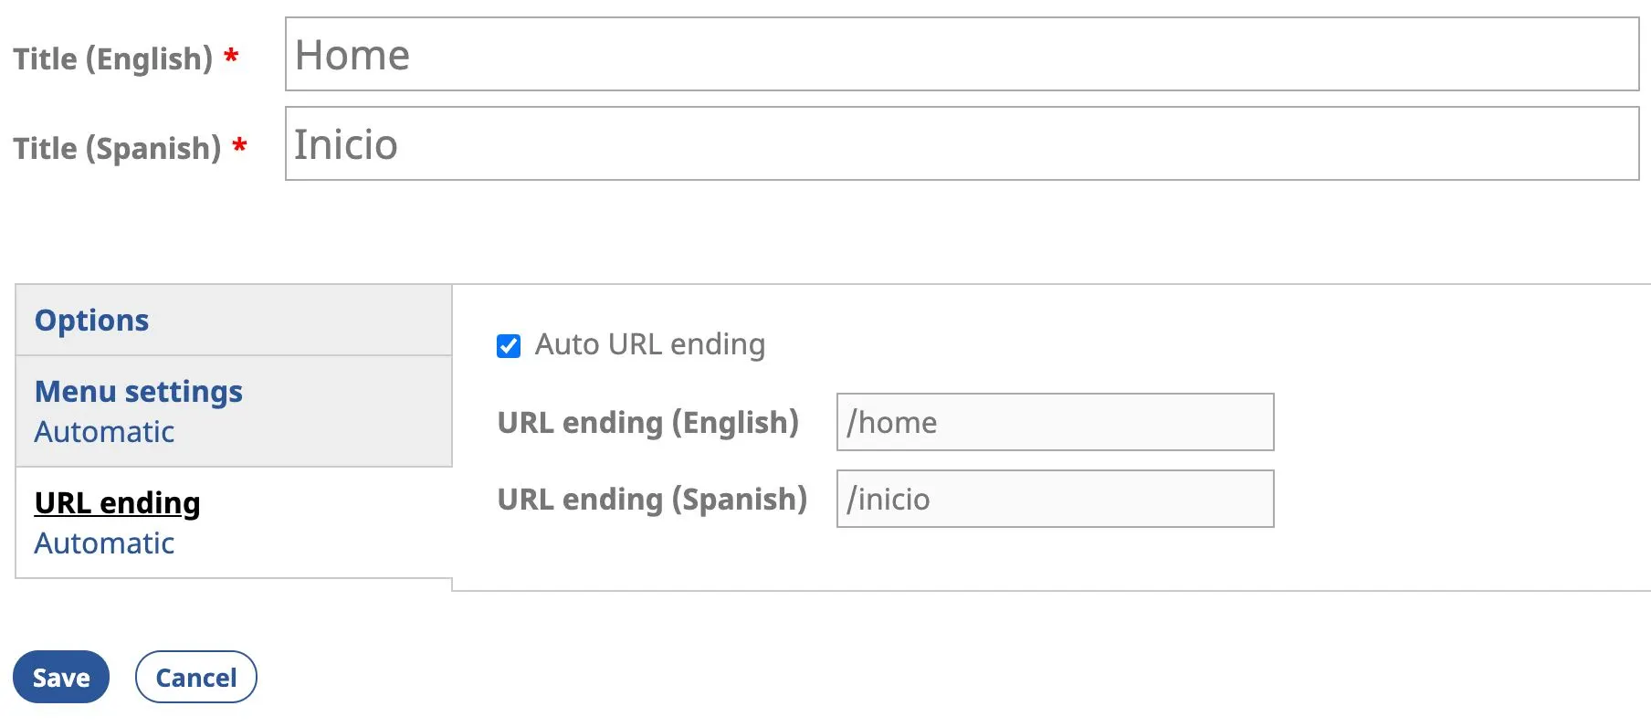Screen dimensions: 1651x727
Task: Click the red asterisk beside Title (Spanish)
Action: (x=240, y=147)
